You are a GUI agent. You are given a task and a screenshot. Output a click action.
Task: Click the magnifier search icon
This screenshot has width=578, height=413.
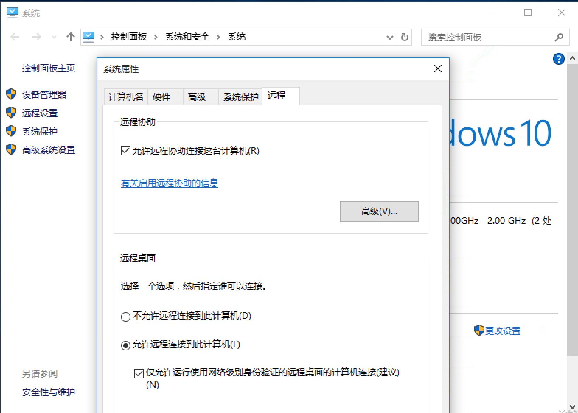coord(559,37)
